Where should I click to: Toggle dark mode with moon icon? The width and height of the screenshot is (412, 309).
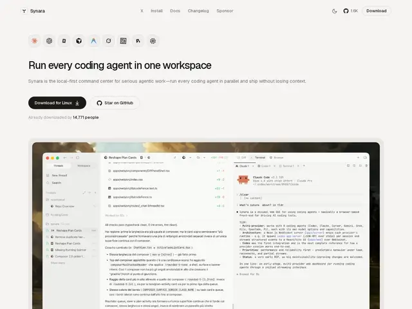[335, 11]
